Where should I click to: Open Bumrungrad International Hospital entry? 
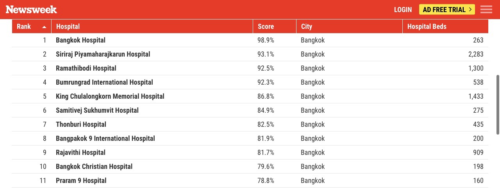pos(104,82)
